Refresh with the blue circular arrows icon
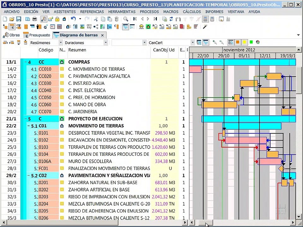 click(171, 19)
